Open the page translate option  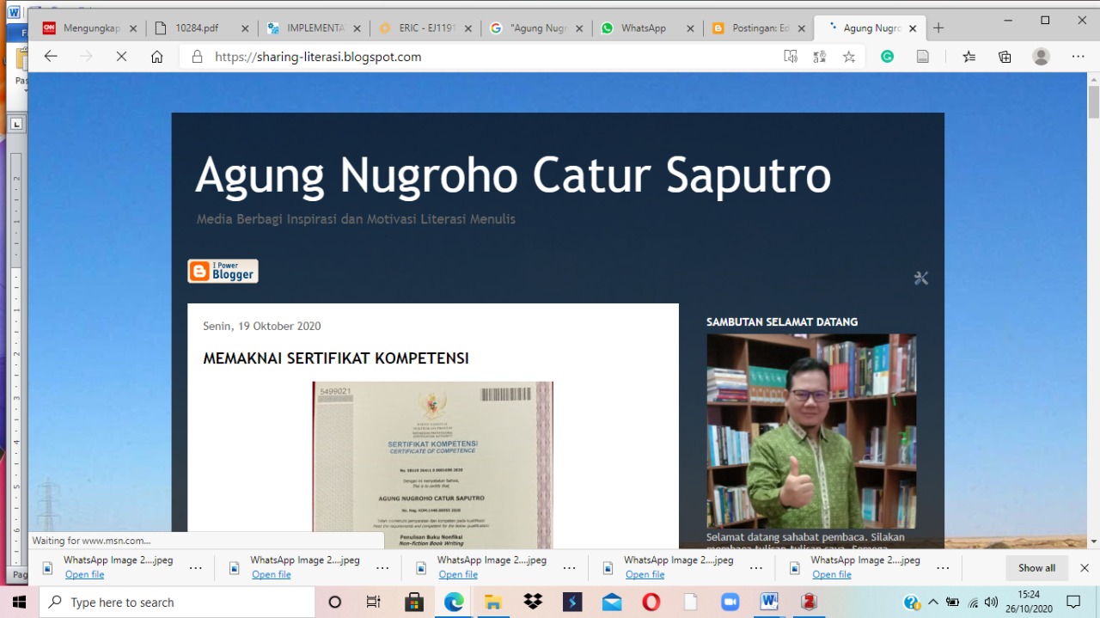[x=820, y=57]
